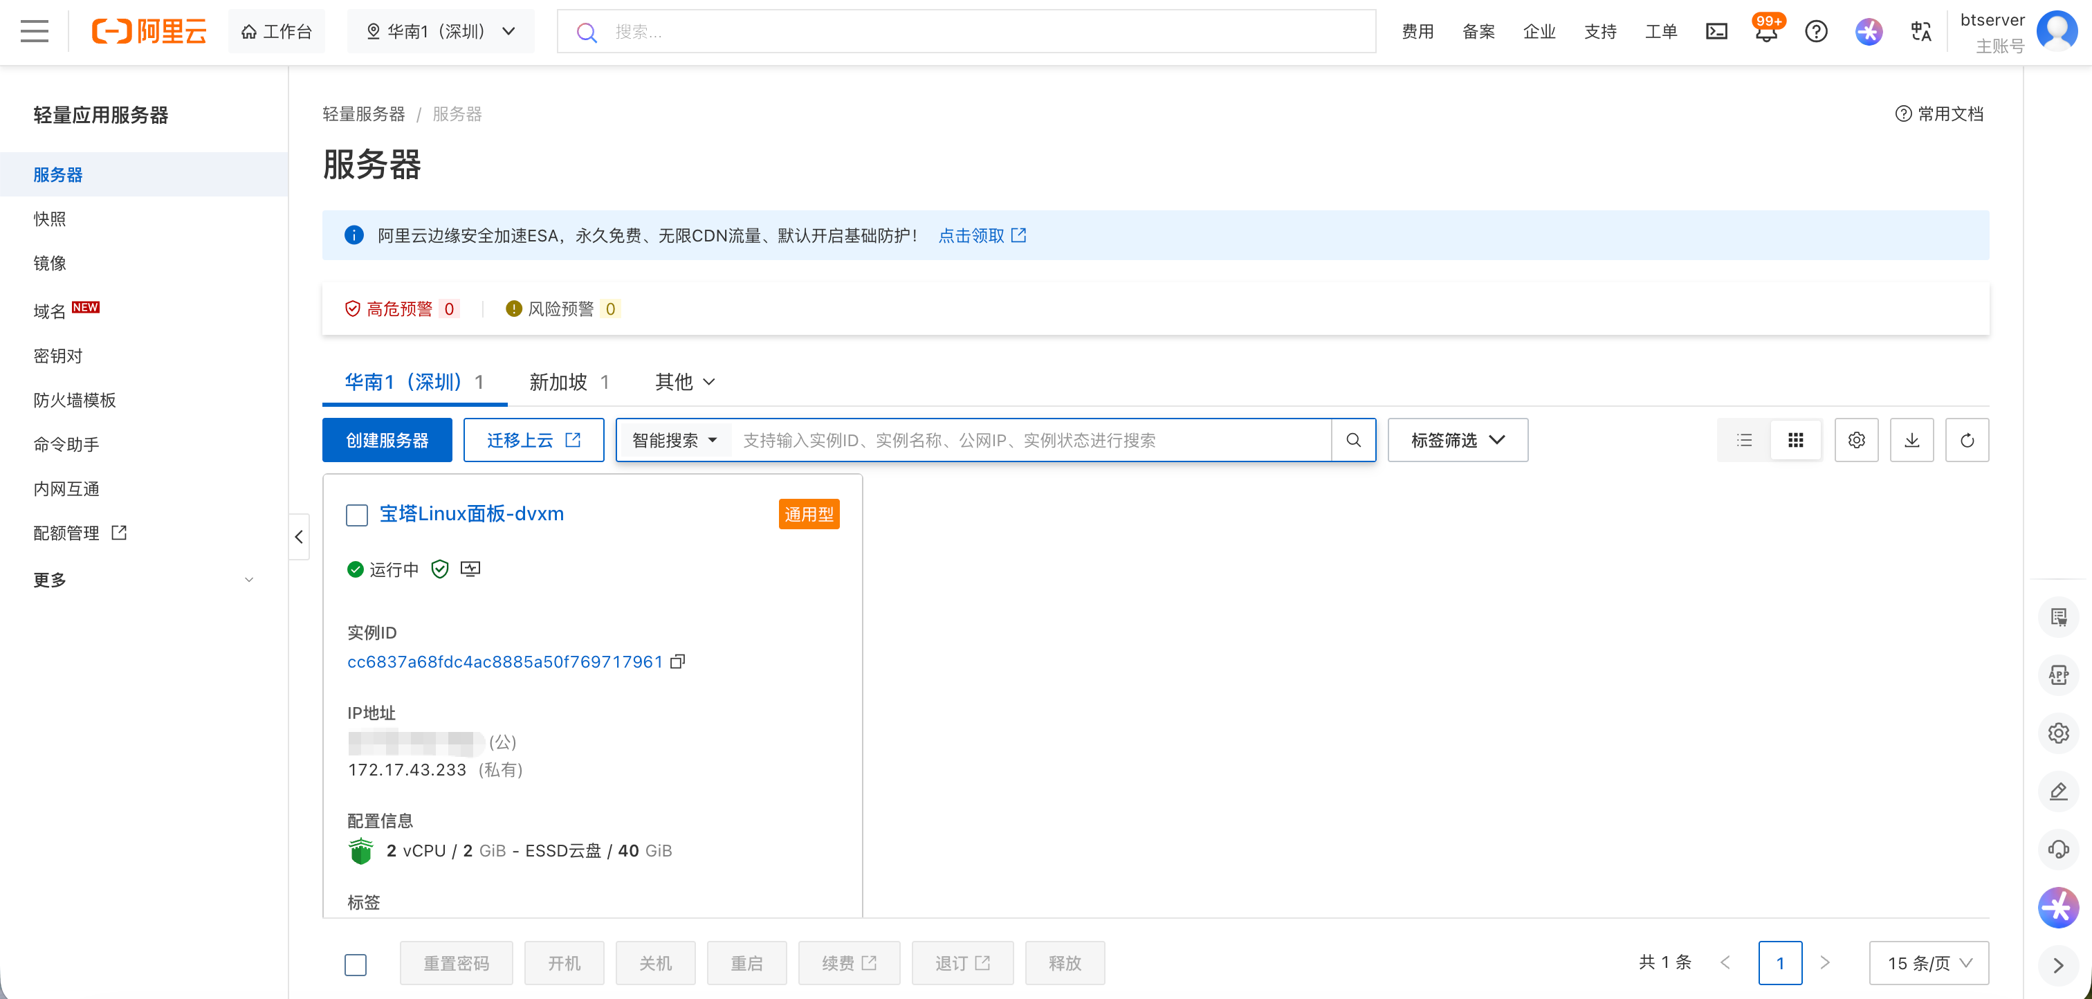Open the notification bell with 99+ badge
This screenshot has width=2092, height=999.
tap(1765, 33)
